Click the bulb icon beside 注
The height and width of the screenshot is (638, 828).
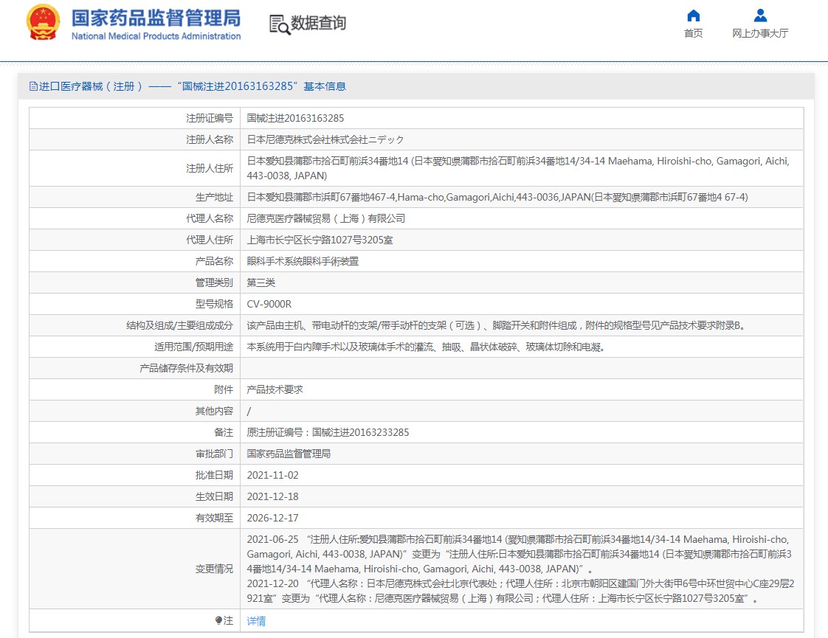(218, 620)
